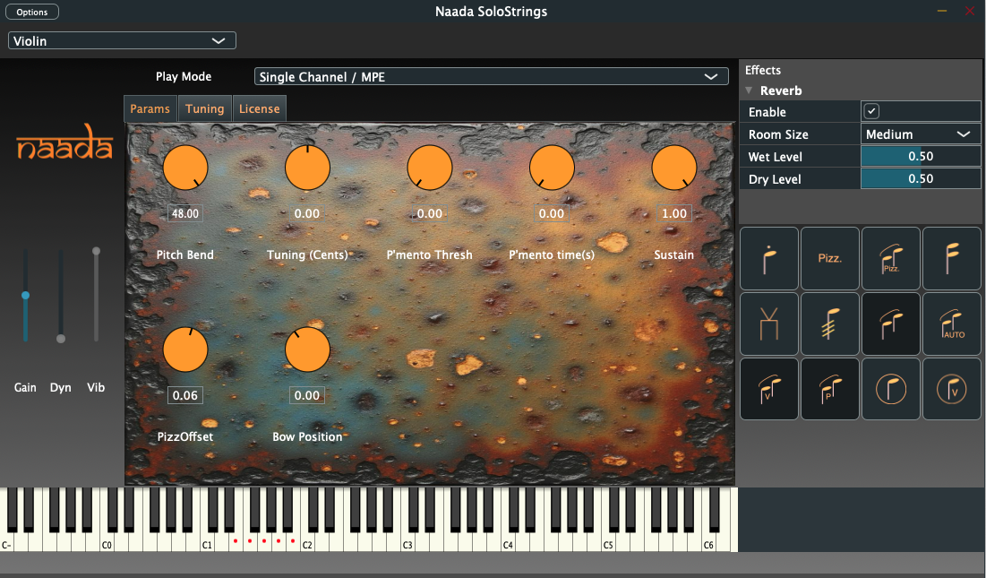Image resolution: width=986 pixels, height=578 pixels.
Task: Switch to the Tuning tab
Action: coord(205,108)
